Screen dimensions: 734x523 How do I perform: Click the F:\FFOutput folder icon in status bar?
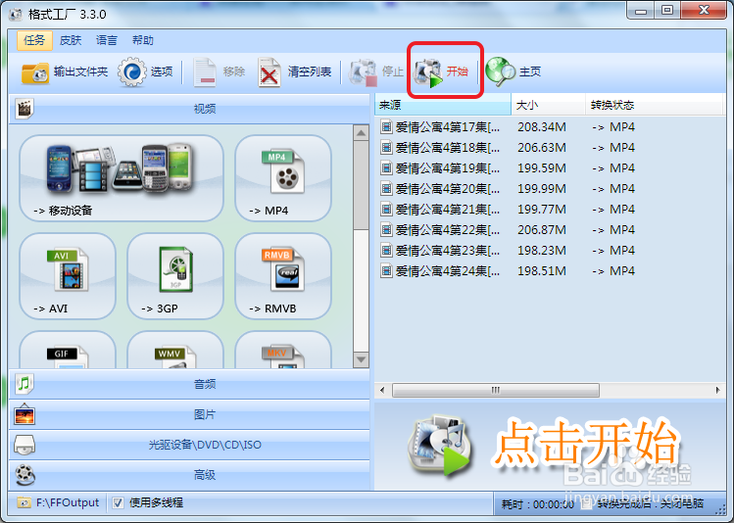24,502
